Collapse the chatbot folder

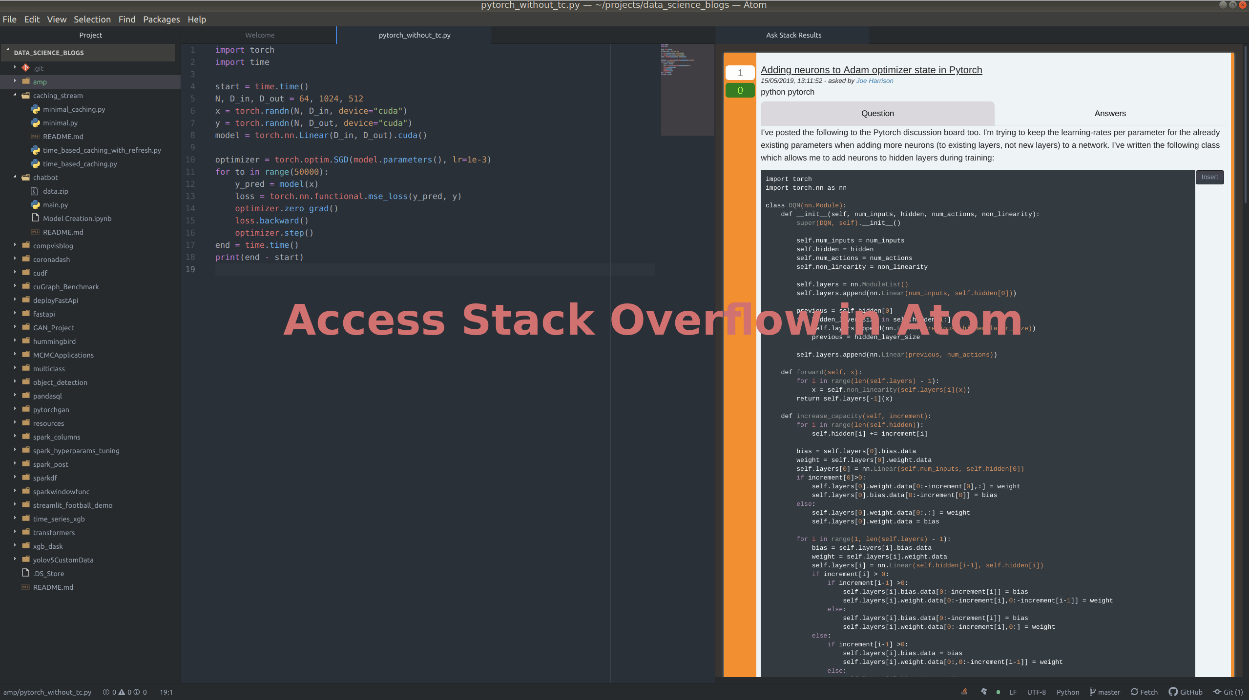coord(15,177)
